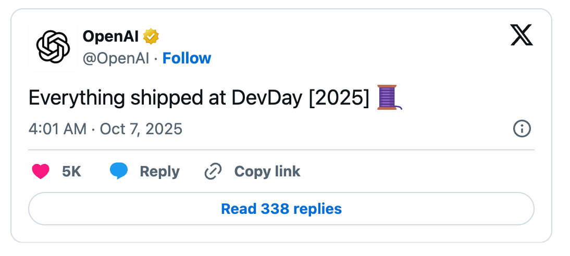Screen dimensions: 570x256
Task: Click the blue reply bubble icon
Action: (x=119, y=171)
